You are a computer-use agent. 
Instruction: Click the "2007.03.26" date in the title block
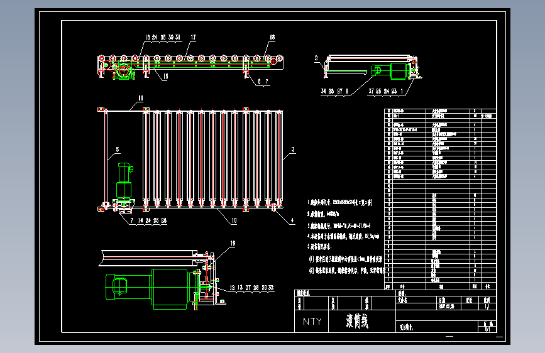point(447,307)
